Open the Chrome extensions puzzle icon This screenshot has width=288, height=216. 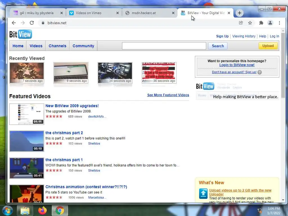point(261,23)
